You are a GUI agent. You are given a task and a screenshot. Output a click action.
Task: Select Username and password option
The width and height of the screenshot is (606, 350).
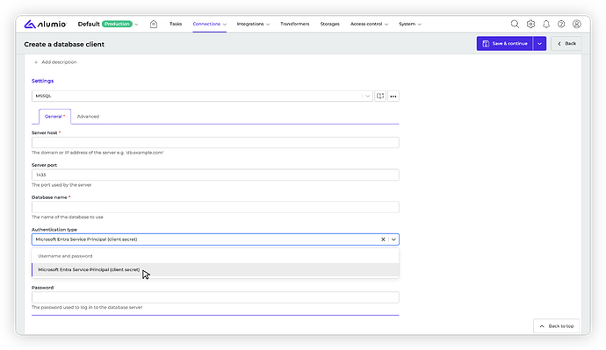click(x=215, y=256)
